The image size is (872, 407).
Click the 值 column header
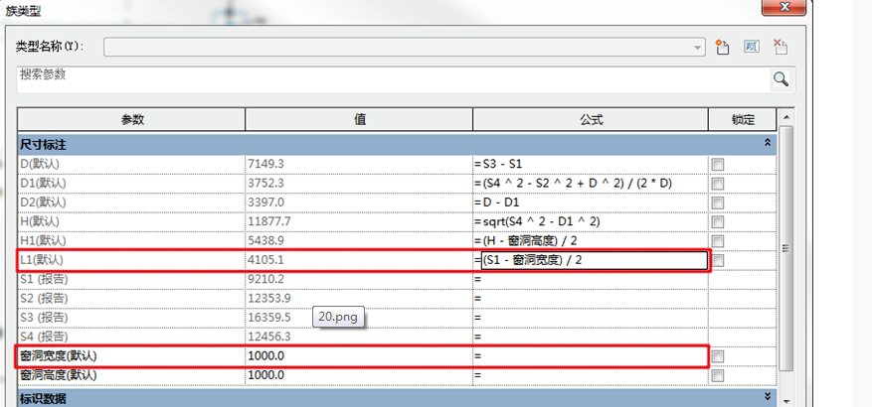click(x=359, y=119)
